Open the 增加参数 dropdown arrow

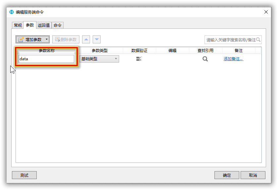[47, 39]
